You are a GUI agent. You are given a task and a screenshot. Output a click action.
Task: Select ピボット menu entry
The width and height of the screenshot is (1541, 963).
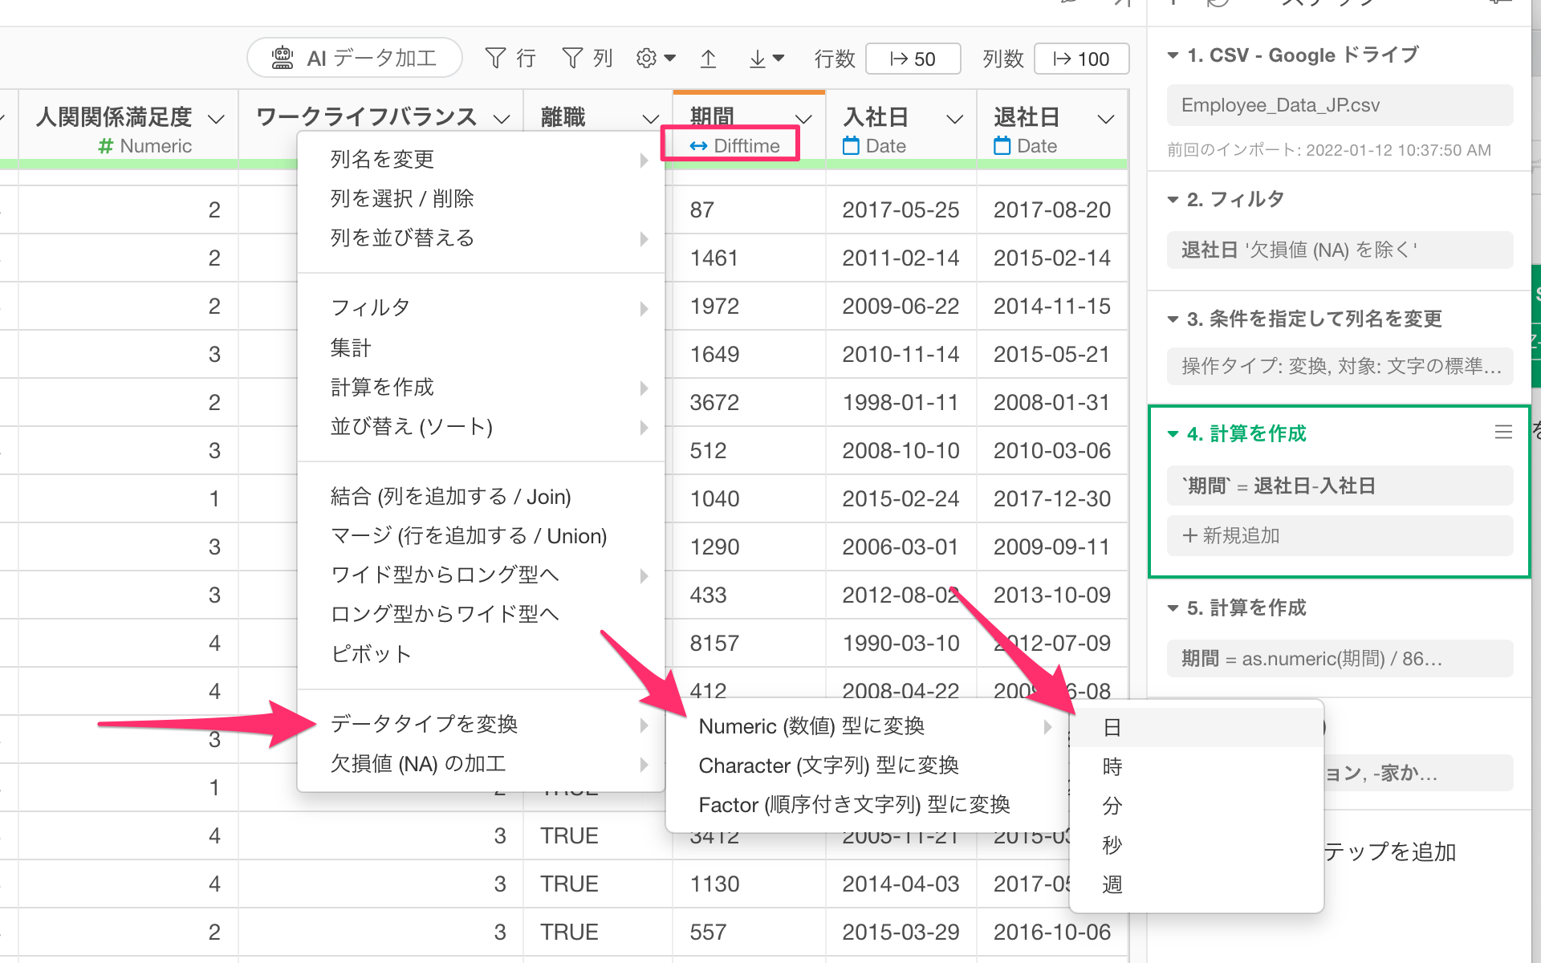(481, 653)
